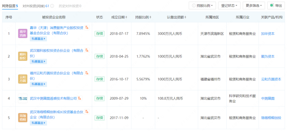The image size is (287, 131).
Task: Click the info icon next to 对外投资(间接)
Action: tap(52, 6)
